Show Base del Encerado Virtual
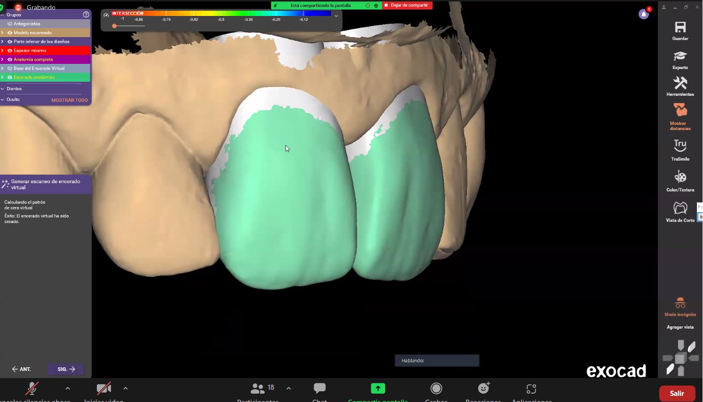The height and width of the screenshot is (402, 703). point(10,68)
